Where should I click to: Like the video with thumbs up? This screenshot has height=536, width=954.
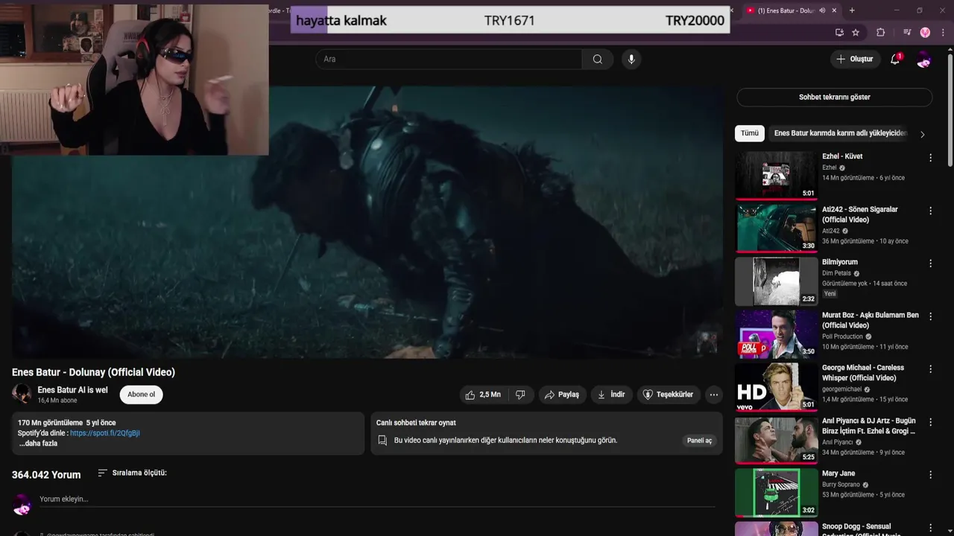[x=483, y=395]
